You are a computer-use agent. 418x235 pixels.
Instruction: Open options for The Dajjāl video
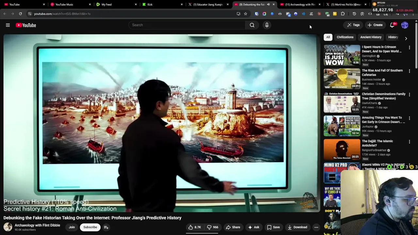coord(410,142)
